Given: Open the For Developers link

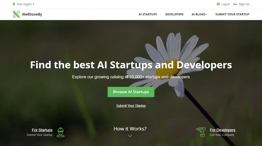Looking at the screenshot, I should 223,130.
